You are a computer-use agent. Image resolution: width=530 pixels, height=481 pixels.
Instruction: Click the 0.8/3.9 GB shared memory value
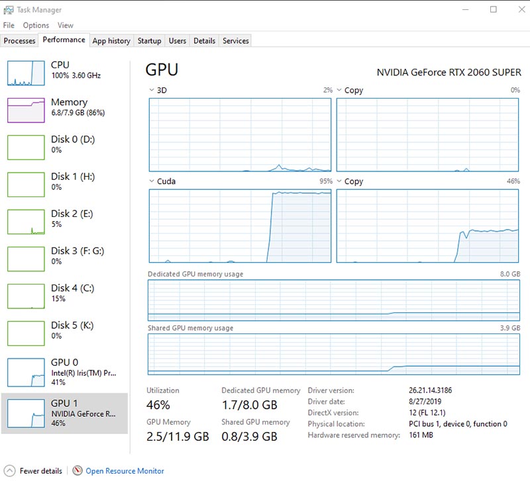pyautogui.click(x=250, y=437)
